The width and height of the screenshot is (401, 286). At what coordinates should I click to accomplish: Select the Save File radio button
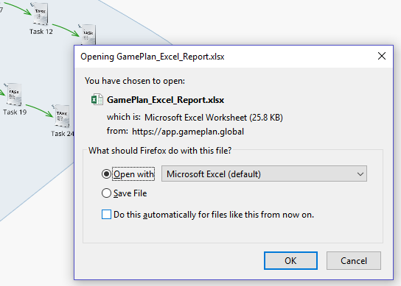coord(106,193)
